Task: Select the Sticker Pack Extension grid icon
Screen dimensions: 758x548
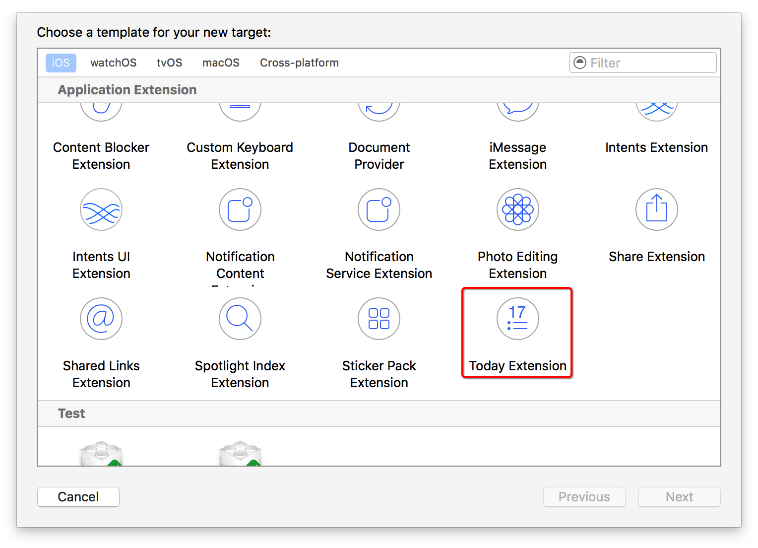Action: tap(379, 319)
